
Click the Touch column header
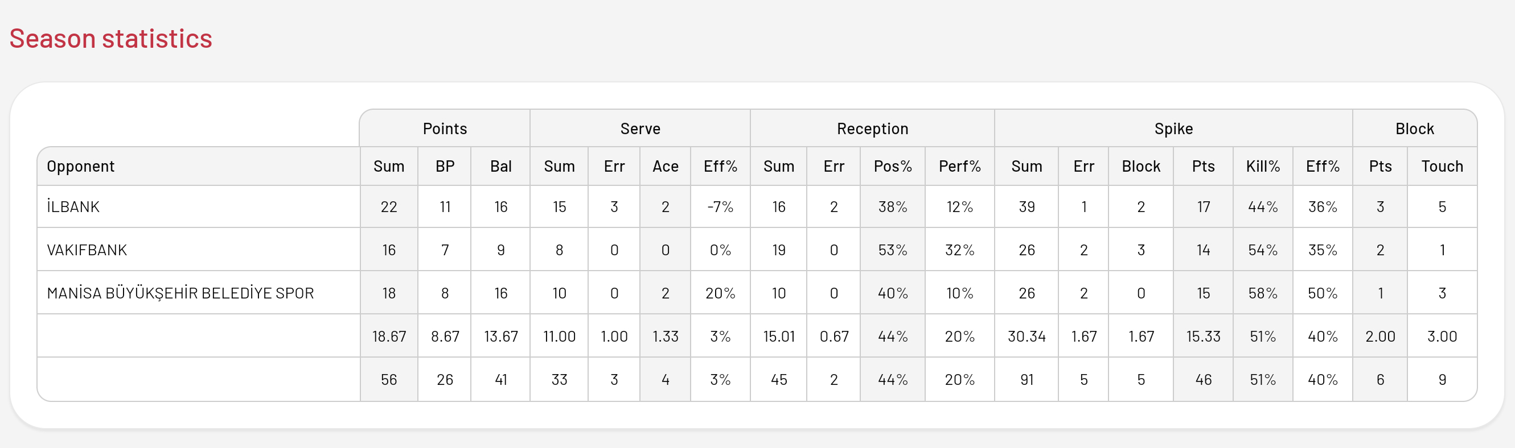pyautogui.click(x=1442, y=167)
